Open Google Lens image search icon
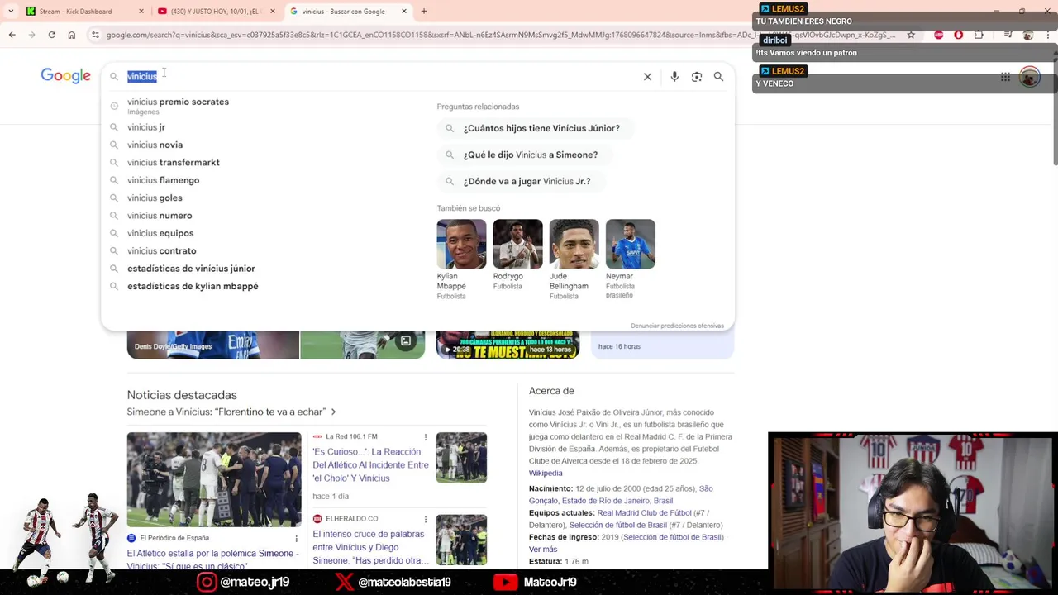Image resolution: width=1058 pixels, height=595 pixels. tap(697, 77)
